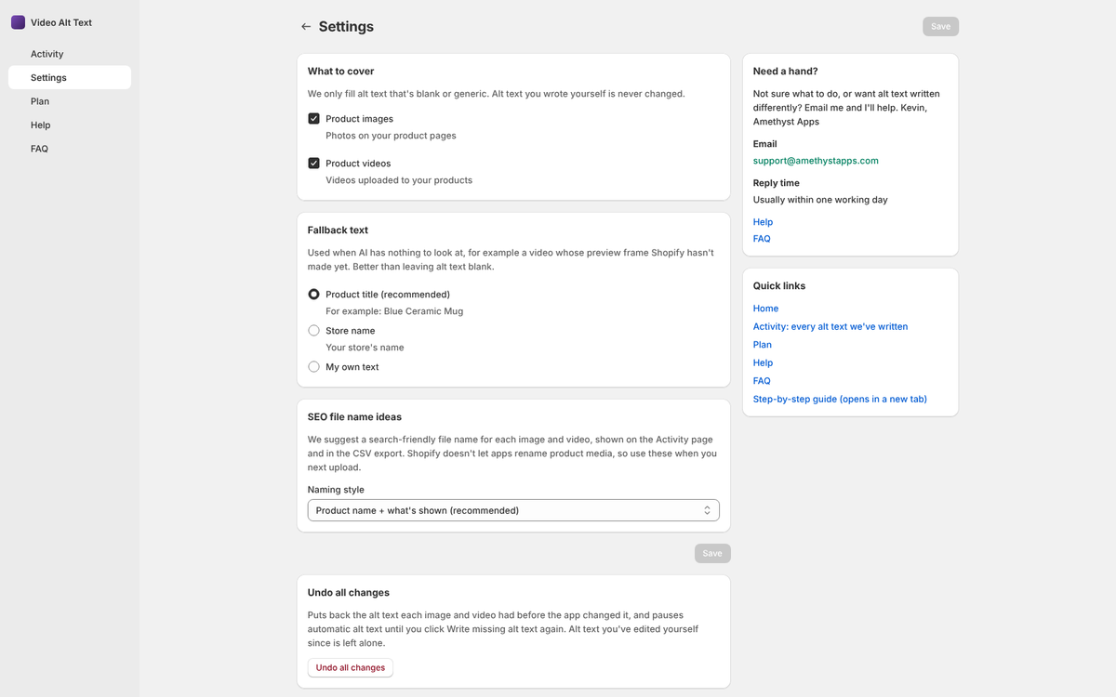1116x697 pixels.
Task: Select Settings in the sidebar
Action: click(x=70, y=78)
